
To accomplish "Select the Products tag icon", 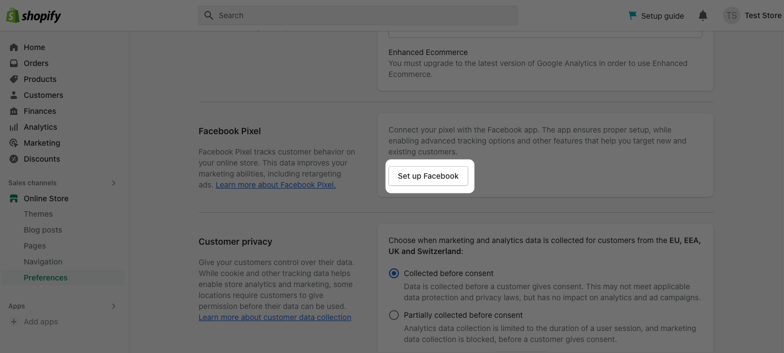I will click(13, 79).
